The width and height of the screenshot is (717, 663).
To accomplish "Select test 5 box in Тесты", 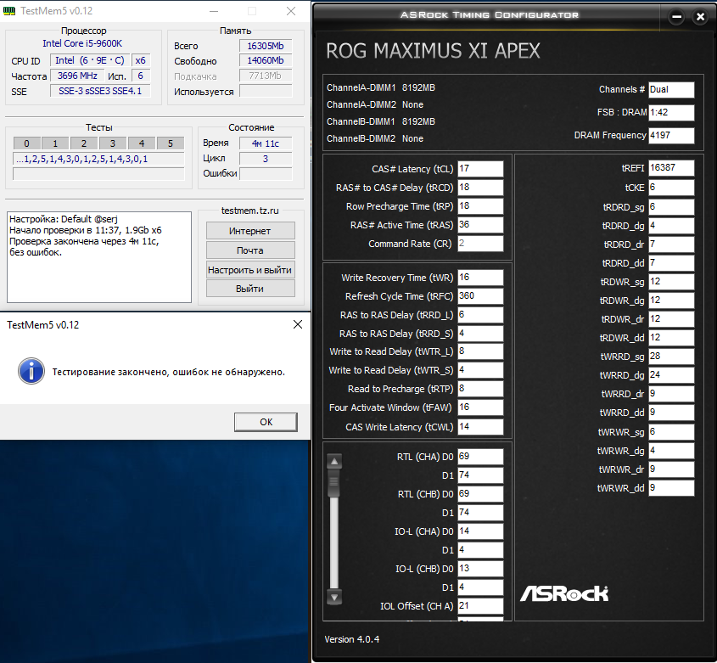I will pos(170,143).
